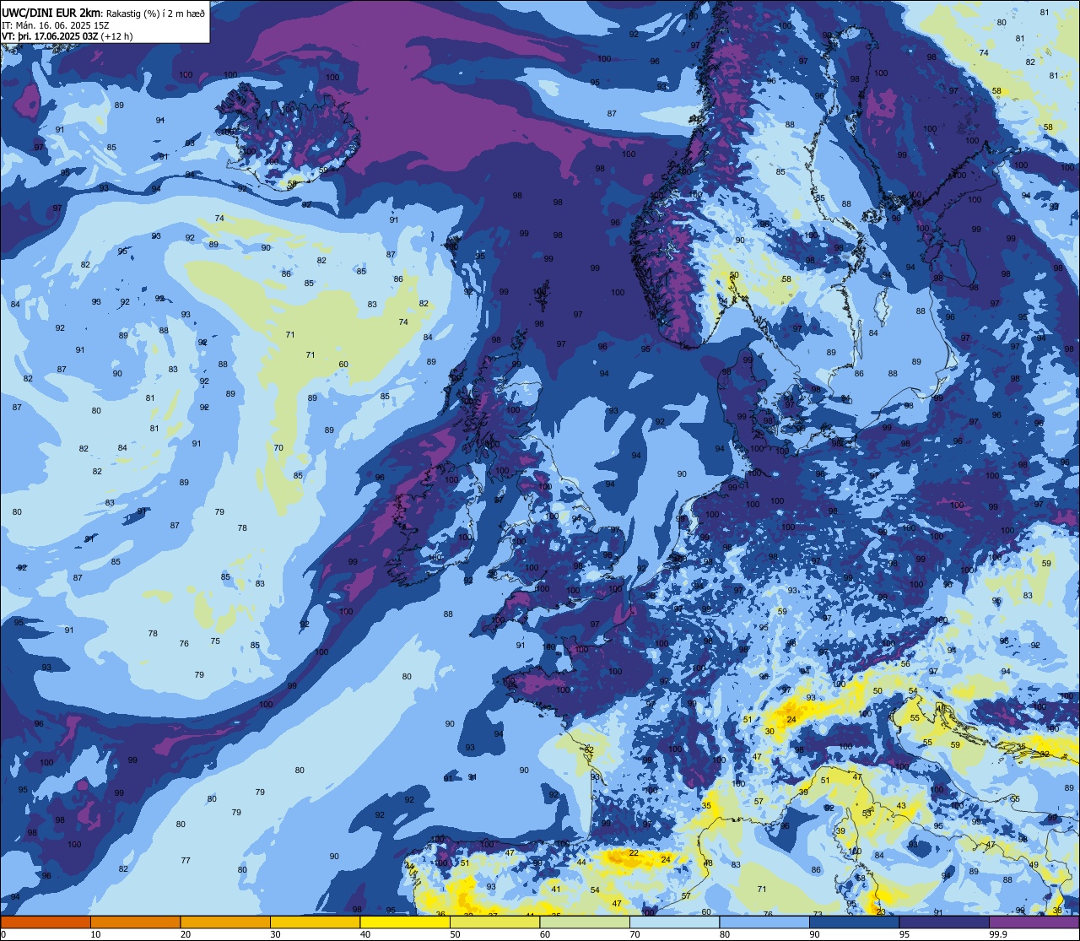Click the 40–50% bright yellow legend swatch
The width and height of the screenshot is (1080, 941).
pos(404,922)
